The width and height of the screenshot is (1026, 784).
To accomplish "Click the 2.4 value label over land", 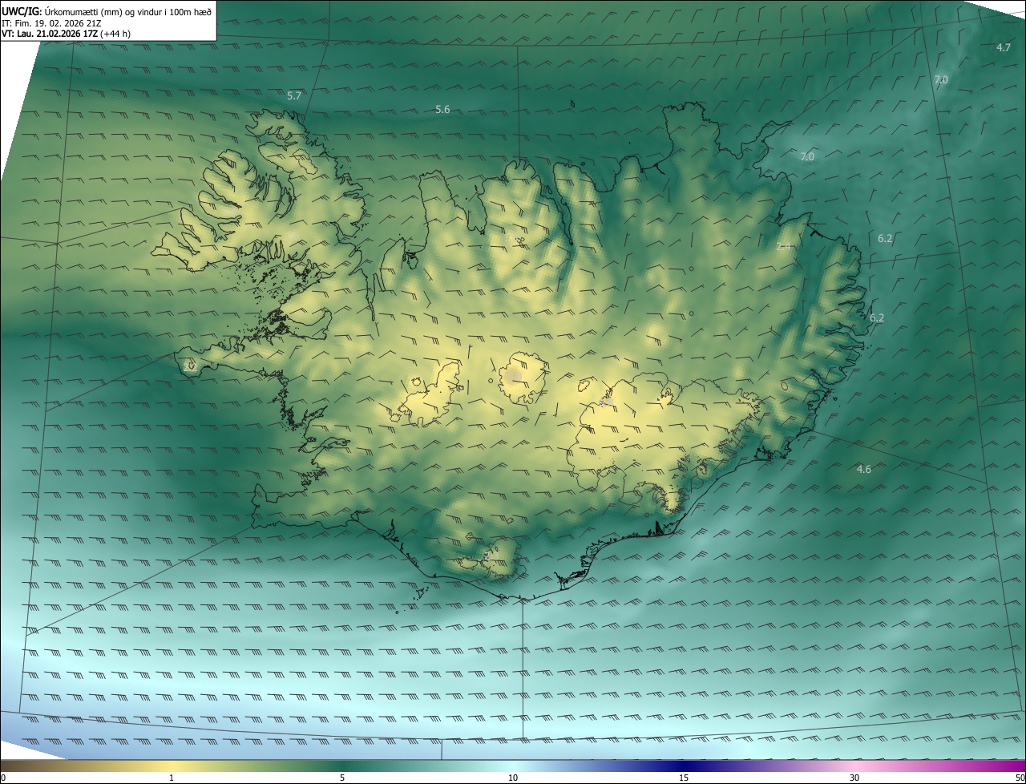I will coord(784,247).
